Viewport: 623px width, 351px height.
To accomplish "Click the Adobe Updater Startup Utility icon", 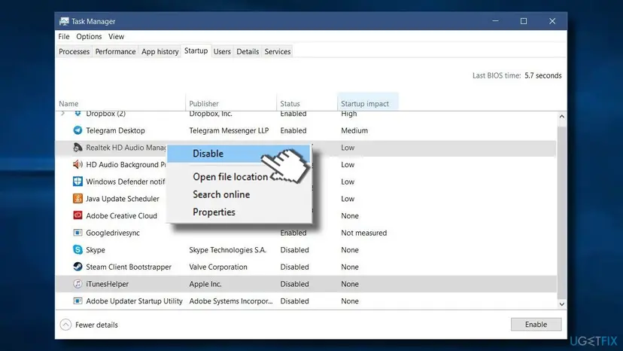I will (x=77, y=301).
